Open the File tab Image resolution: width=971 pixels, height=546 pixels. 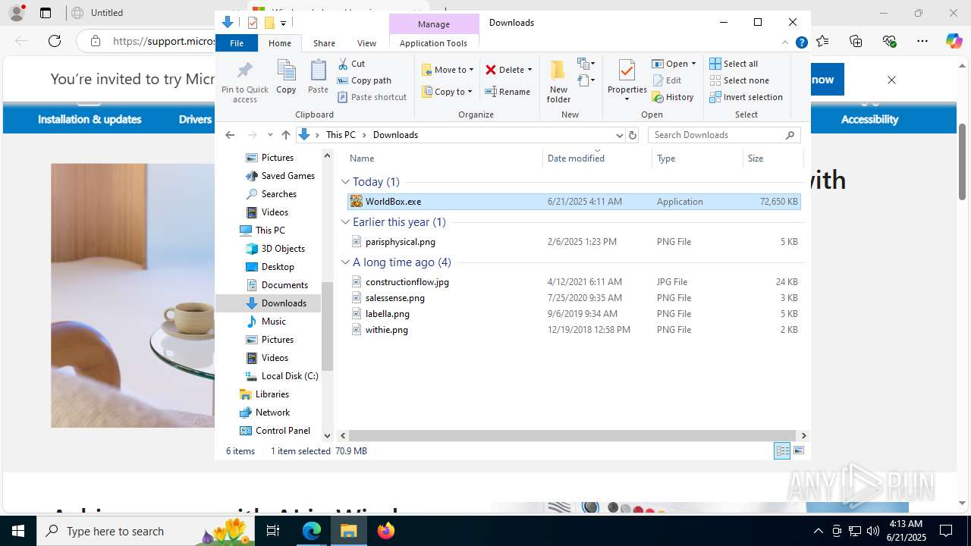tap(237, 43)
